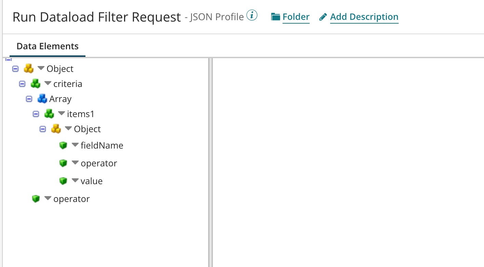
Task: Click the nested yellow Object icon
Action: click(56, 129)
